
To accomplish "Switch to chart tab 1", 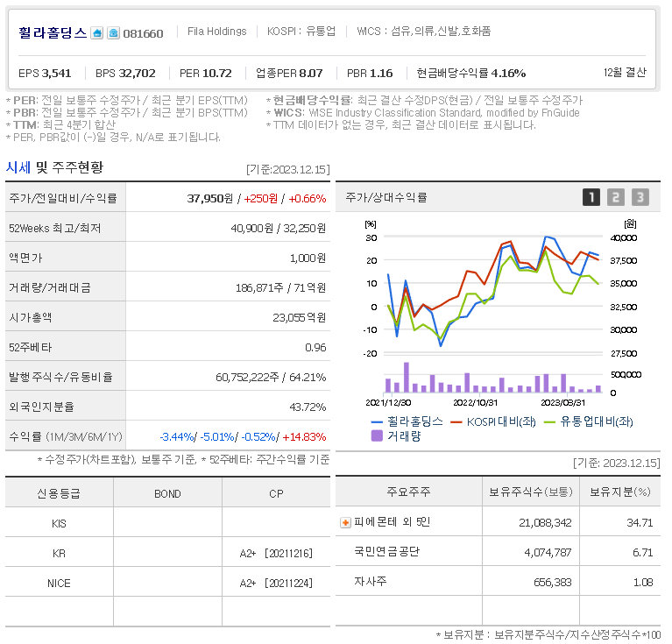I will coord(591,197).
